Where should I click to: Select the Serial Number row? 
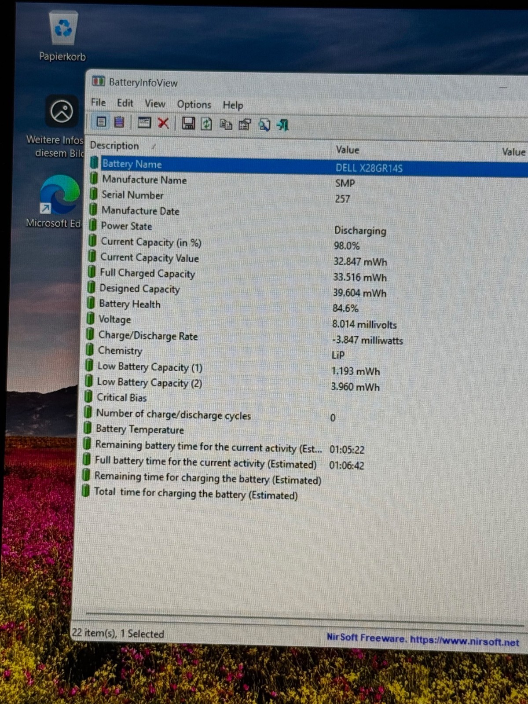pos(309,197)
